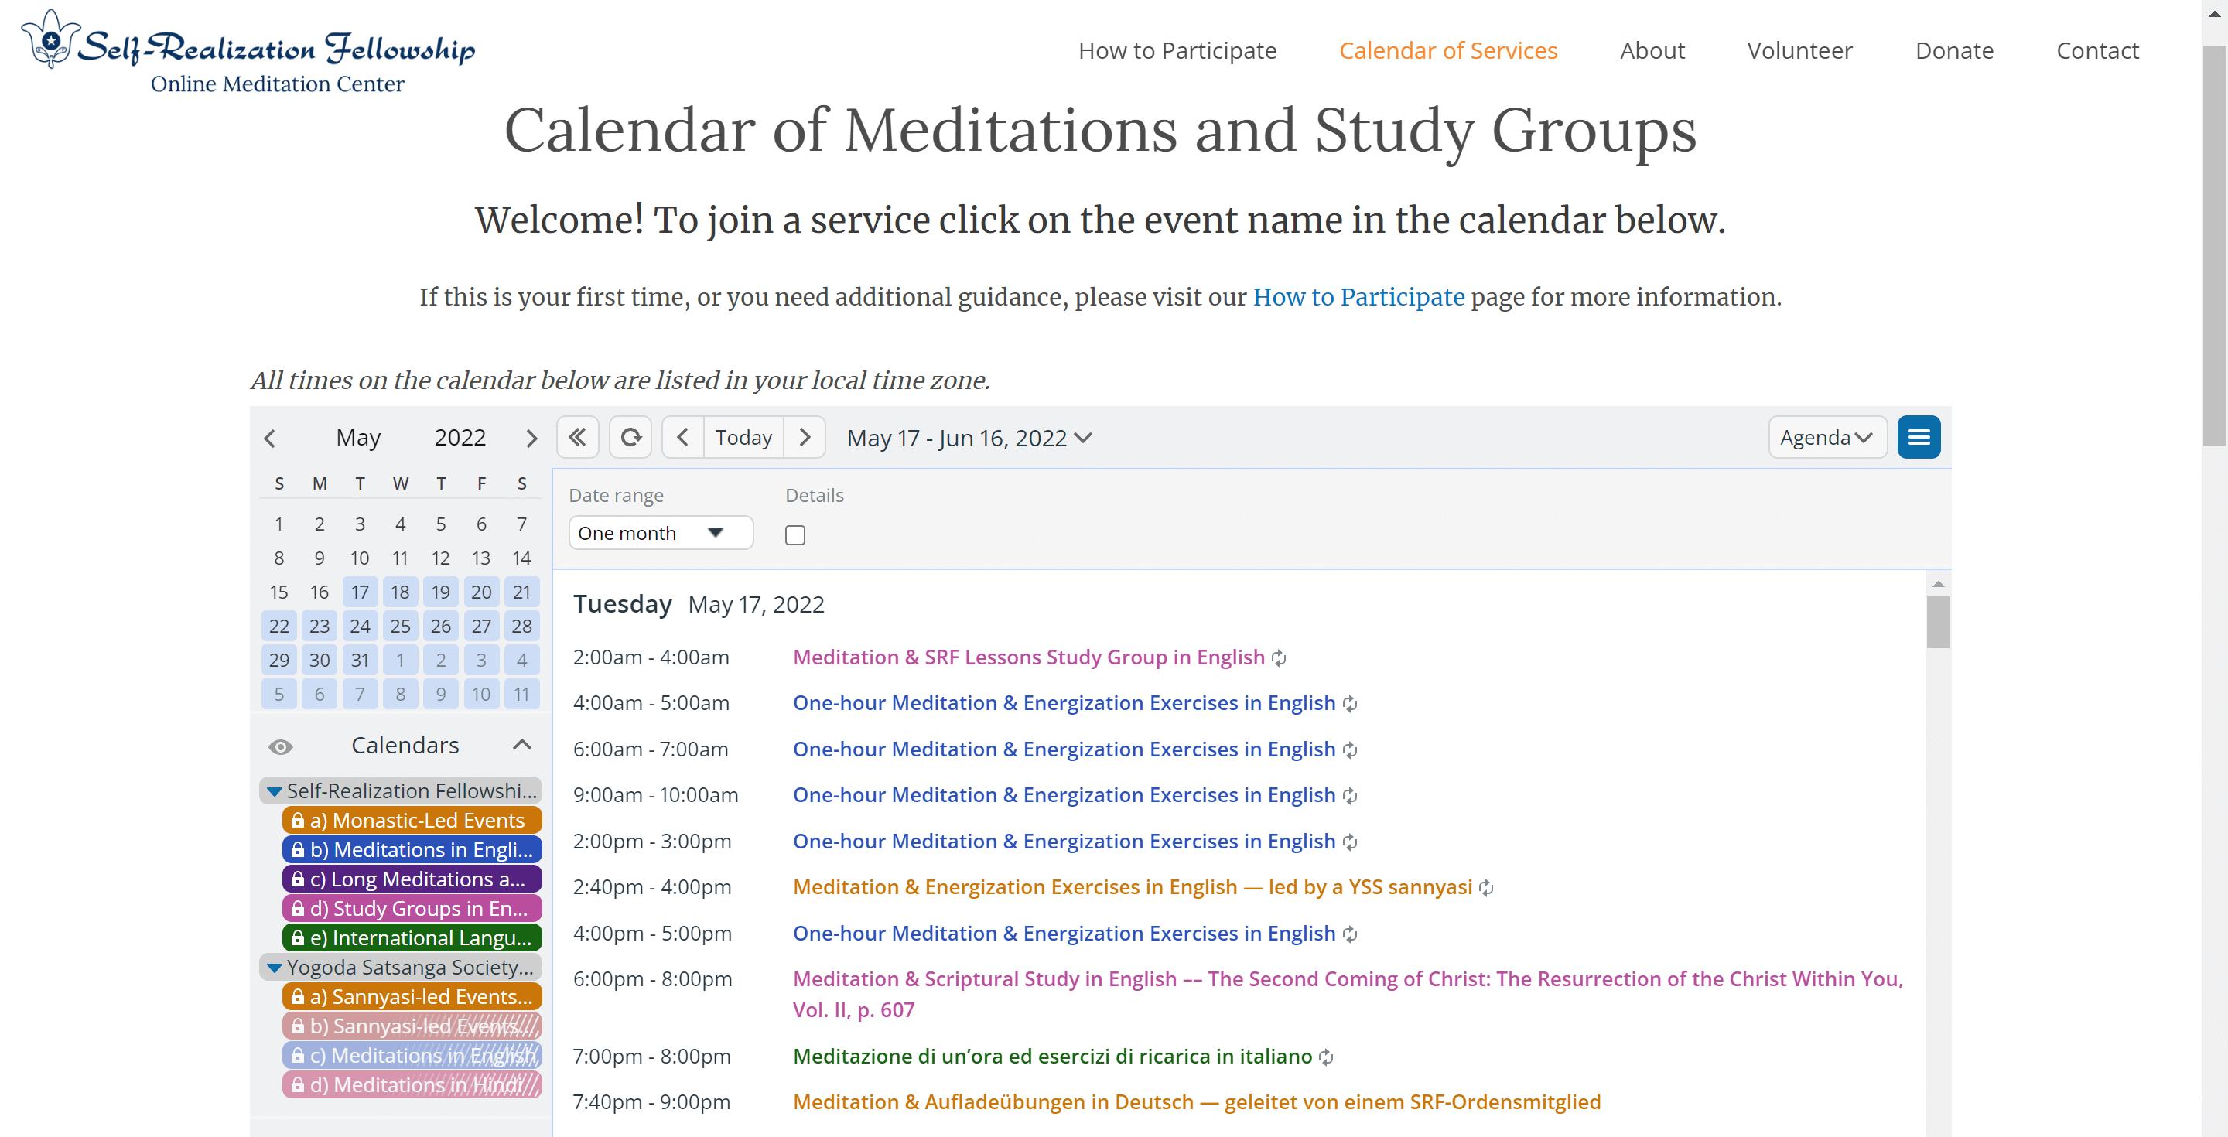Toggle the Details checkbox
The height and width of the screenshot is (1137, 2228).
click(x=794, y=535)
